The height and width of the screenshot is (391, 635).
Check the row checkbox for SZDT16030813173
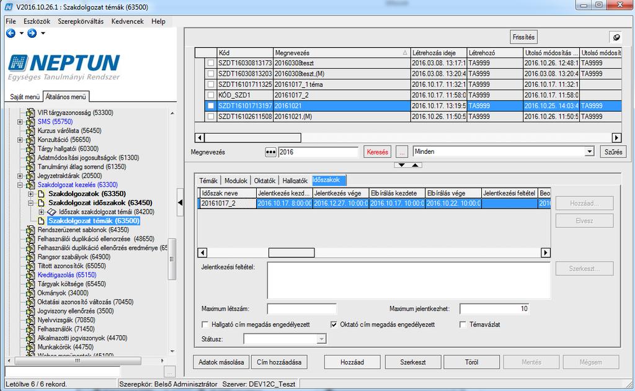pos(211,63)
